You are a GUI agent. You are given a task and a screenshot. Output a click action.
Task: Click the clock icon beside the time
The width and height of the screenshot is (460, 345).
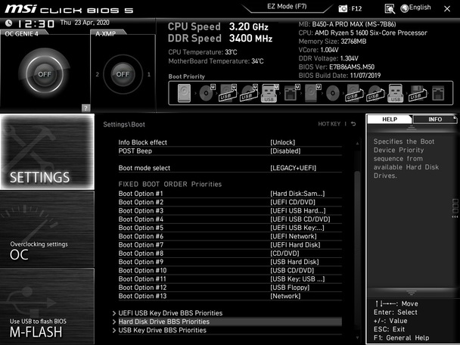coord(9,23)
